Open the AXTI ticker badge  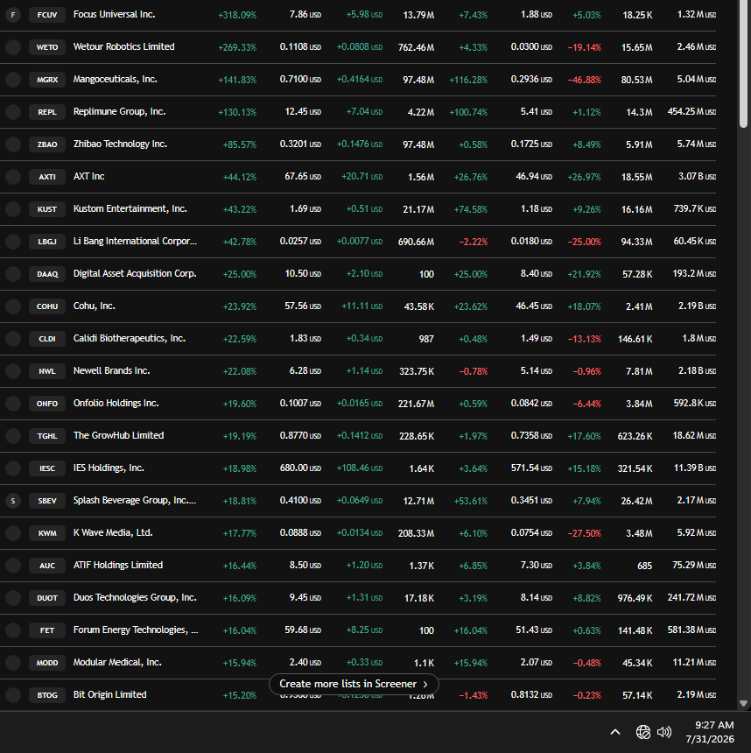(x=47, y=177)
